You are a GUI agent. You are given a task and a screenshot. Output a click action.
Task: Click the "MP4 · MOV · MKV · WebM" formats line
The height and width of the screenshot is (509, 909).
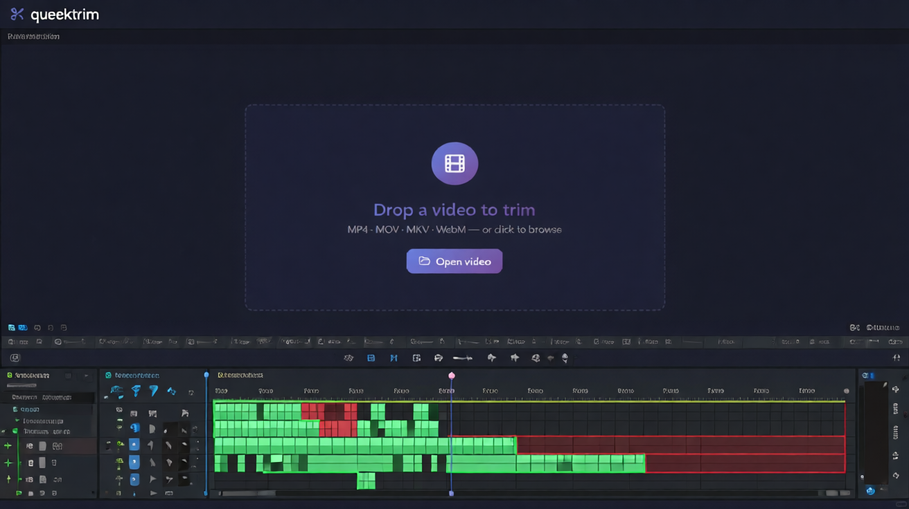click(454, 230)
